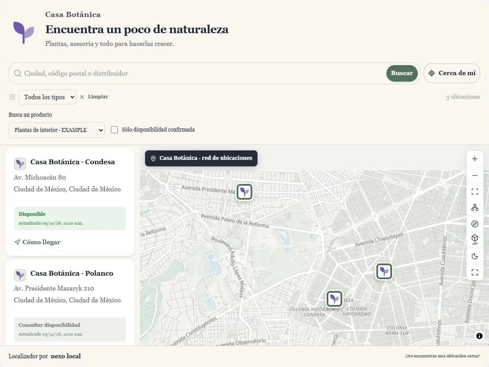Click the fullscreen icon below the moon

point(475,273)
